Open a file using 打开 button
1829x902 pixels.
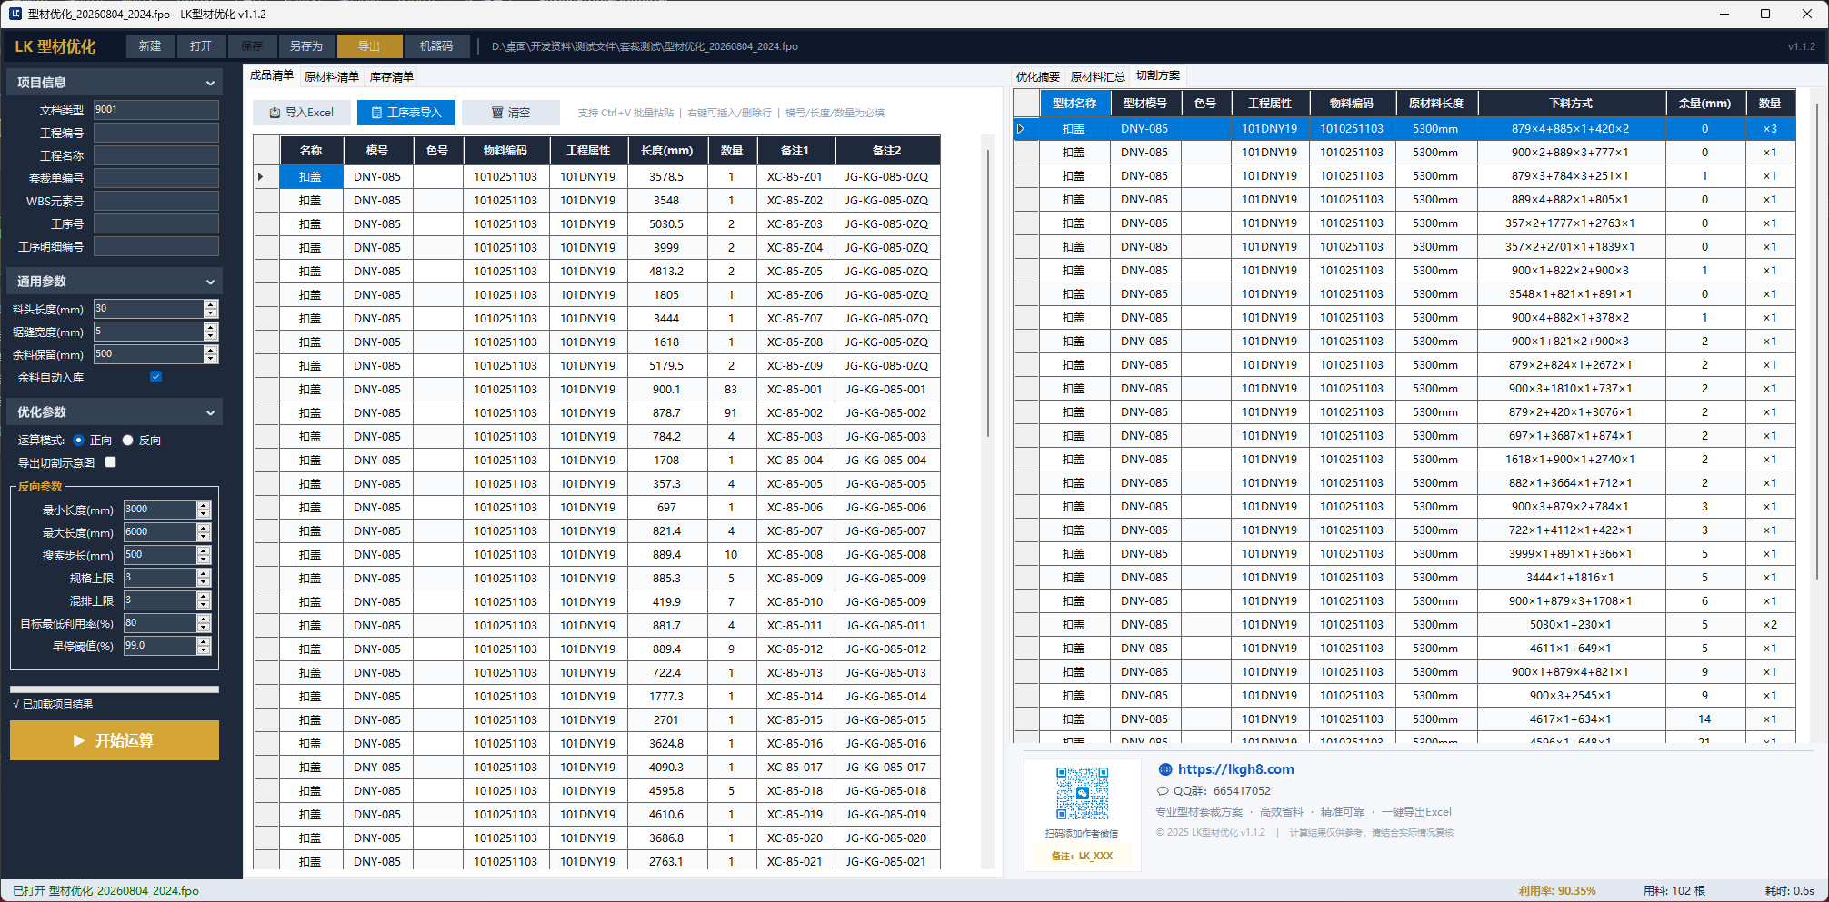pos(201,46)
